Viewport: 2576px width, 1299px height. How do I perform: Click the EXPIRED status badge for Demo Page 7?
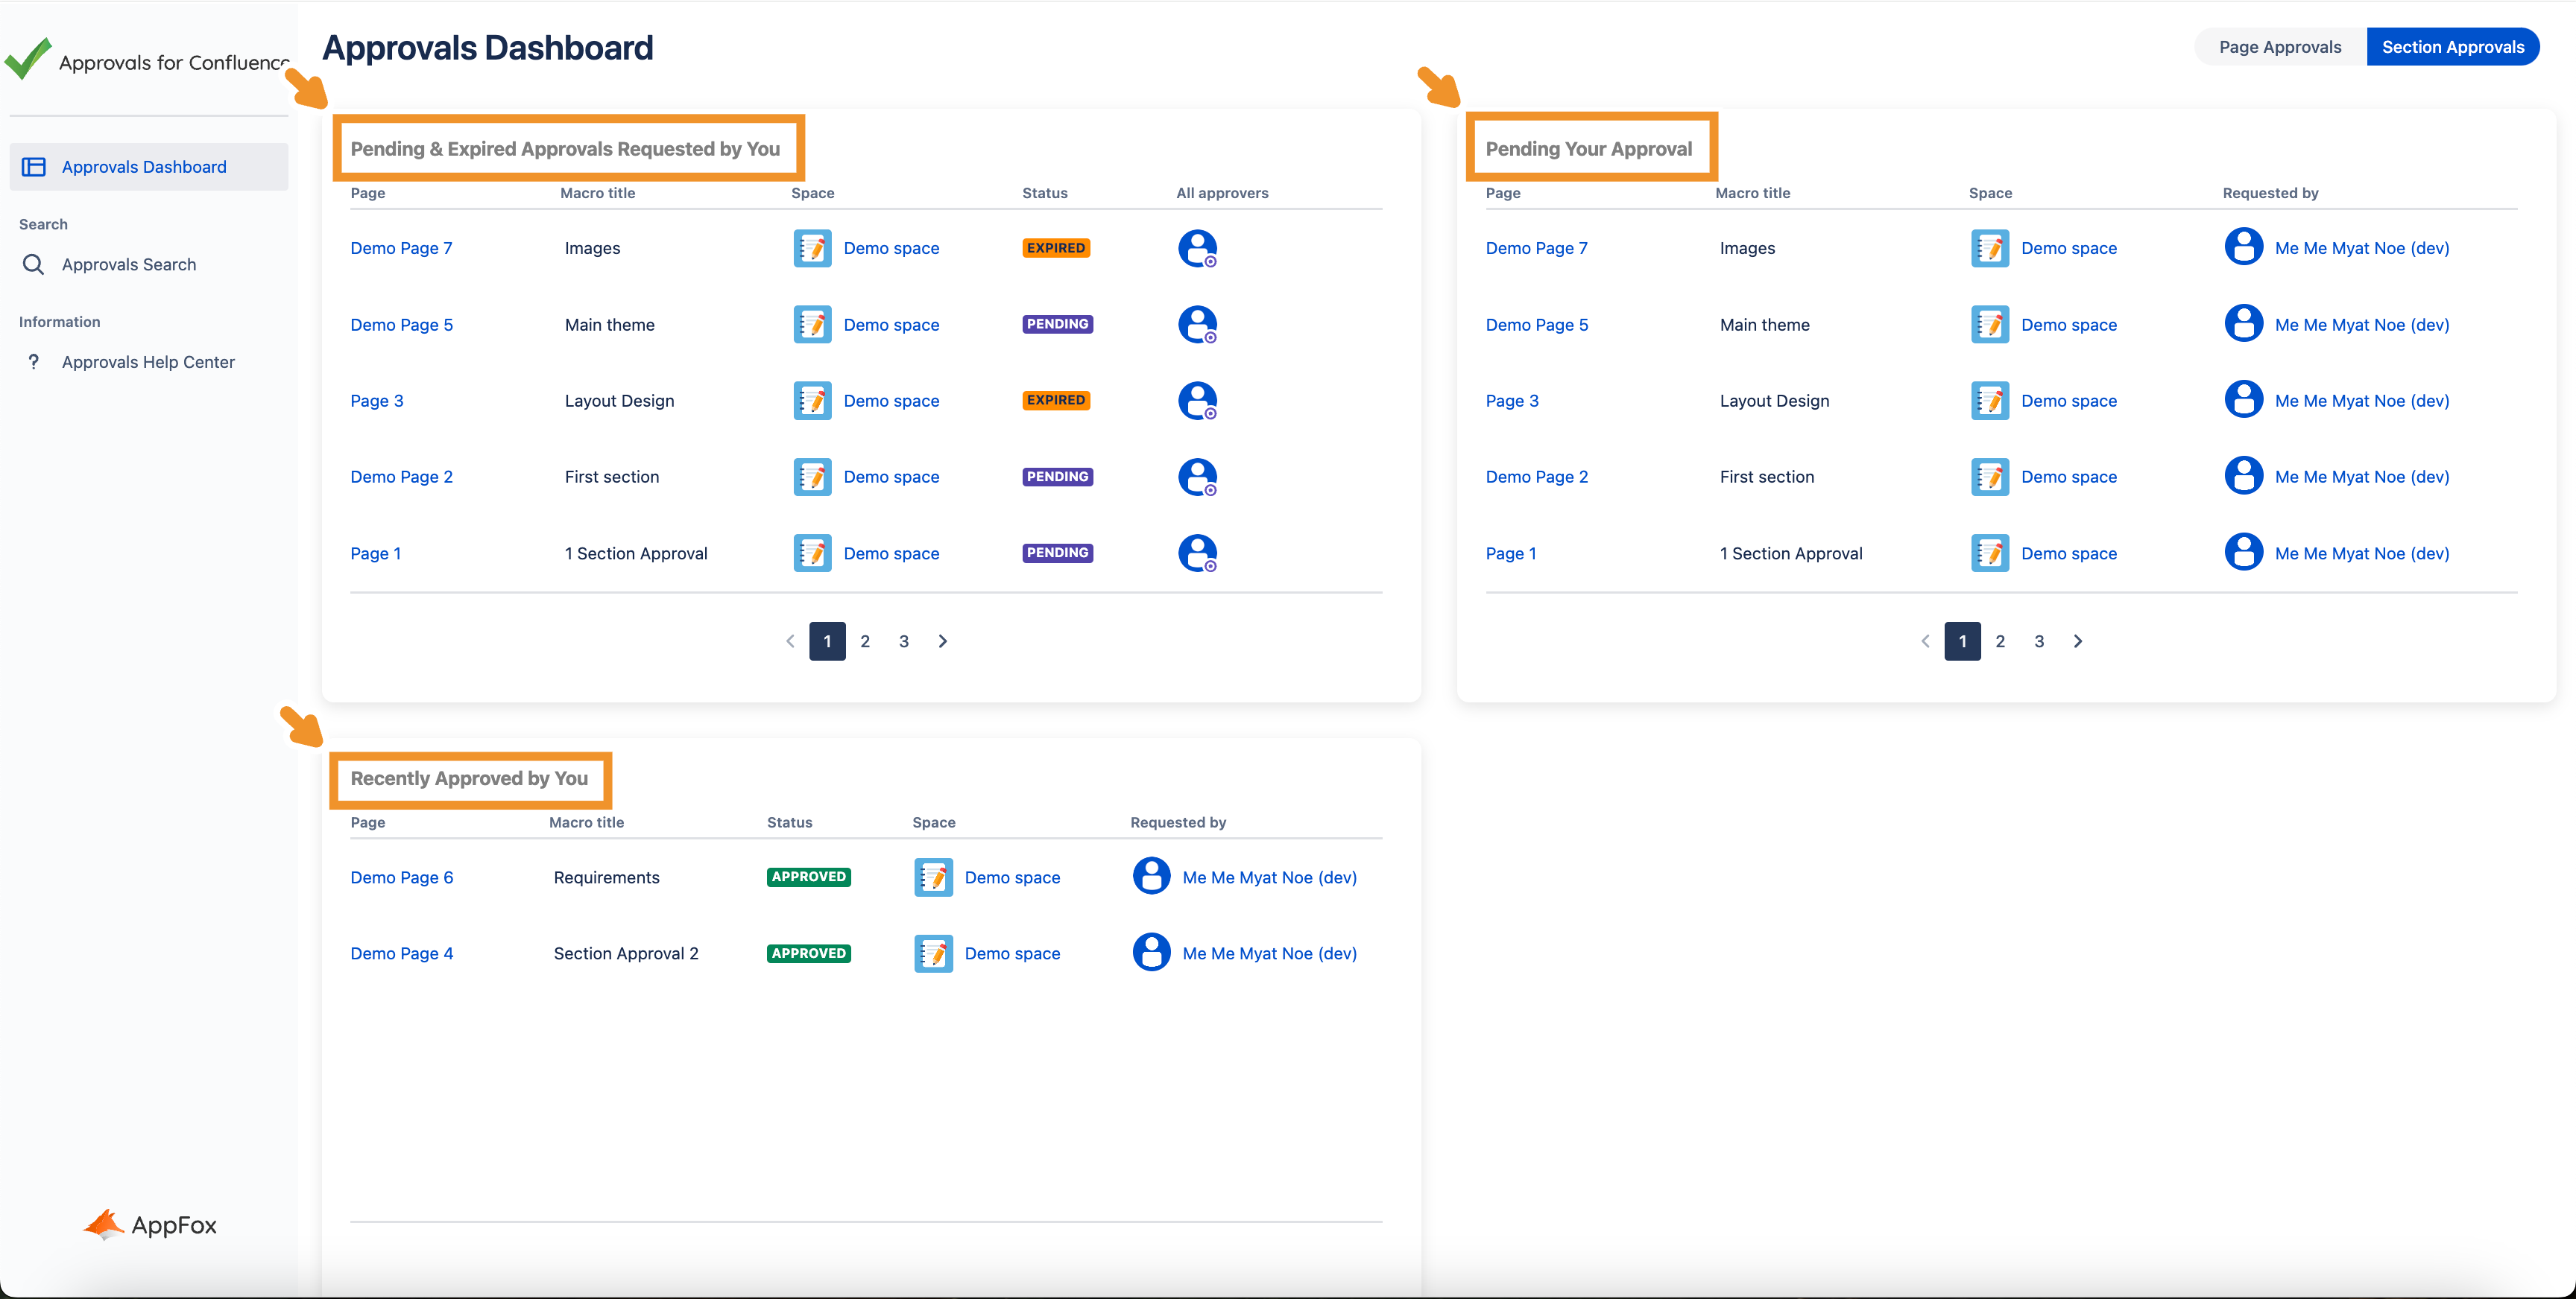pyautogui.click(x=1055, y=248)
